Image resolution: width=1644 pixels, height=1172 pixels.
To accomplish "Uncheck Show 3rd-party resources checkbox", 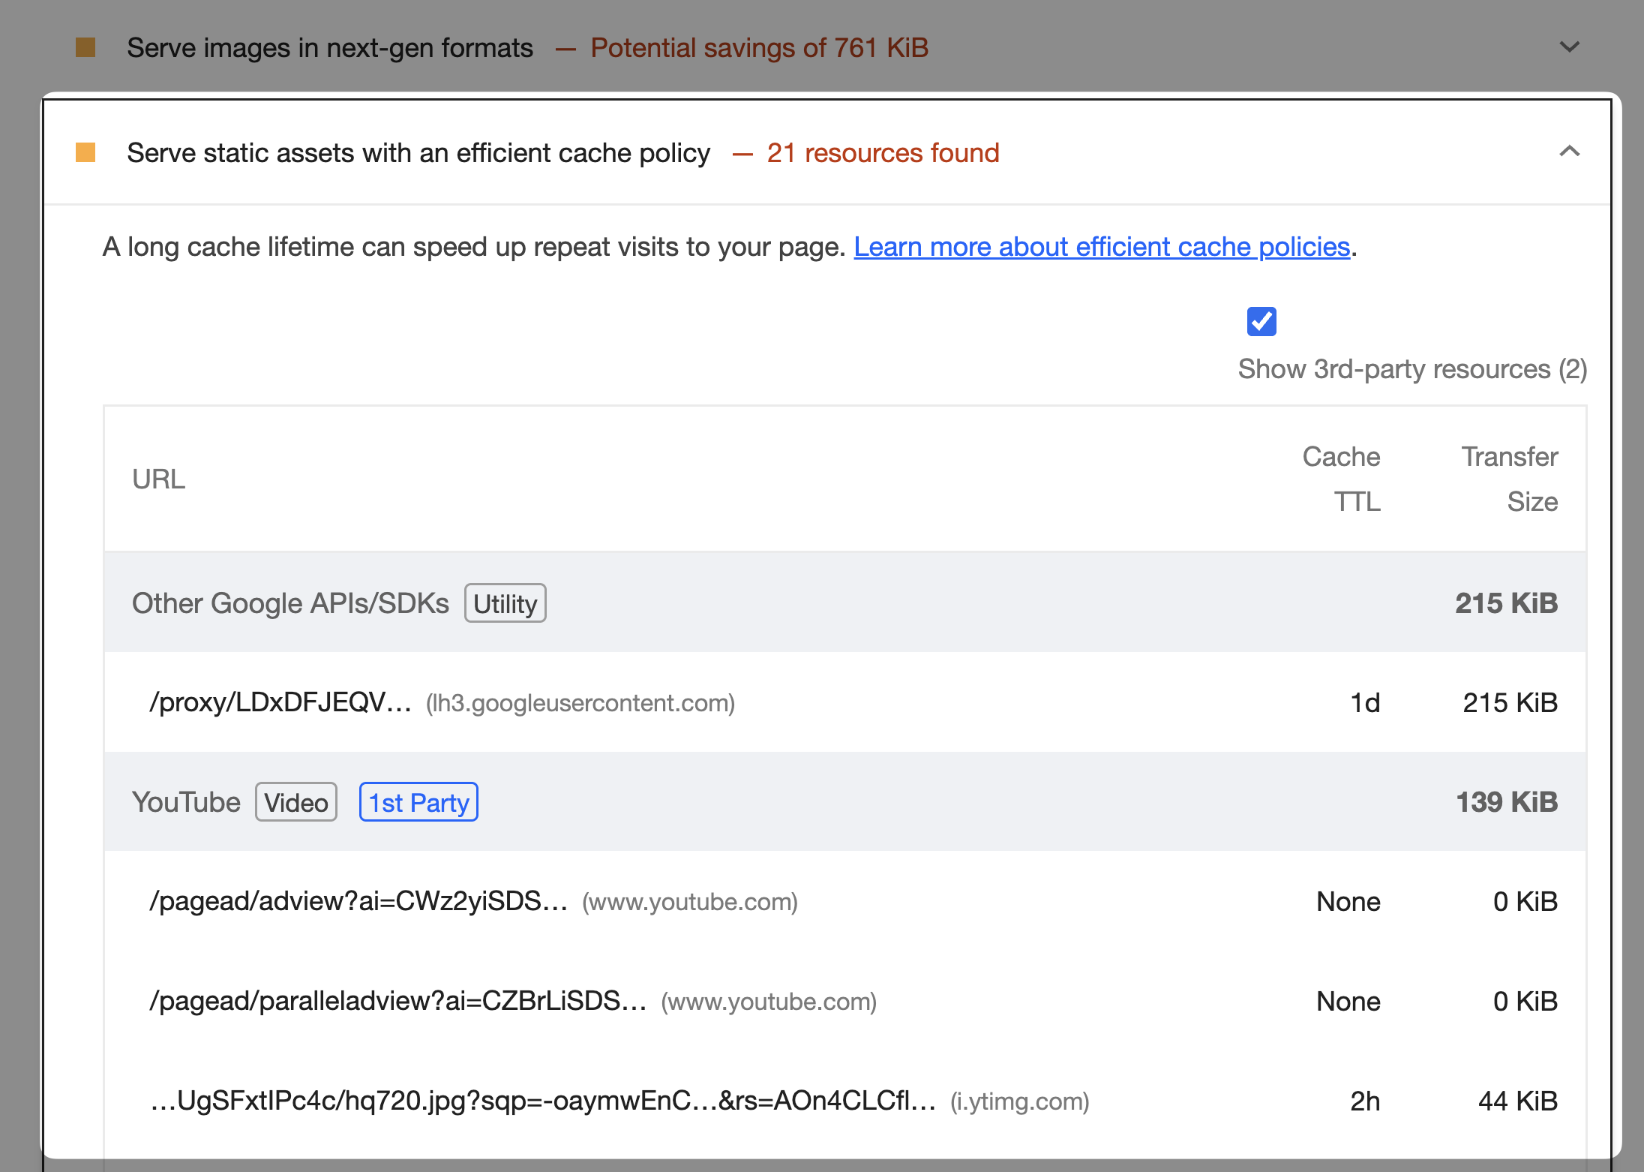I will pyautogui.click(x=1261, y=321).
